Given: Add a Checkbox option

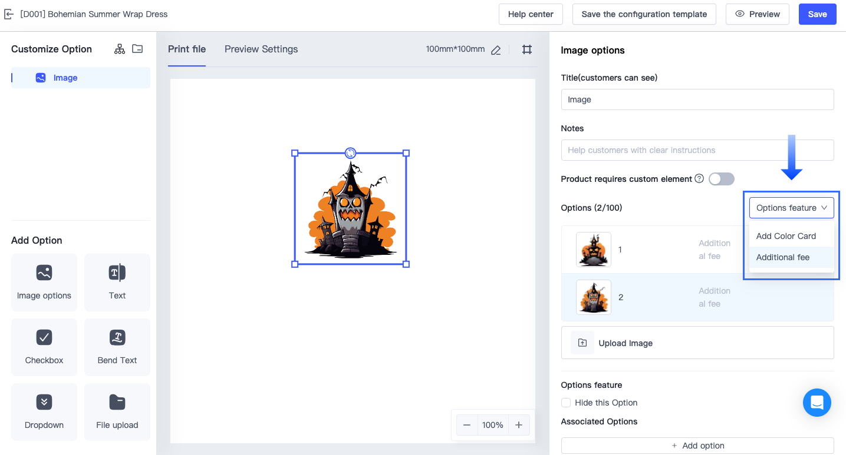Looking at the screenshot, I should (44, 347).
